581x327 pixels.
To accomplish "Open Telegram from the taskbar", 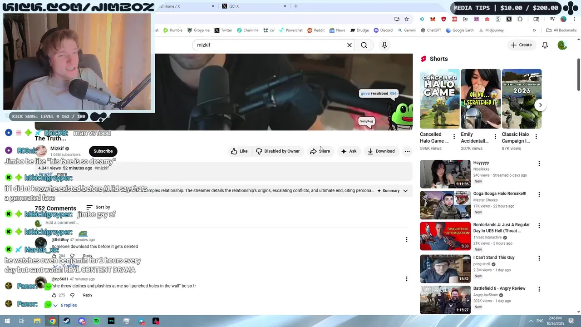I will (x=141, y=321).
